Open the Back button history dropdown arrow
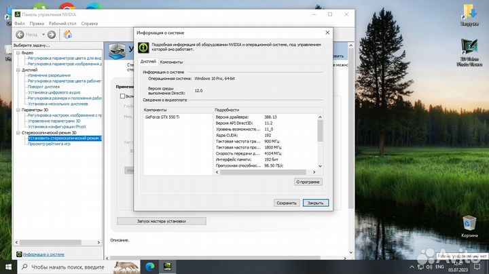489x274 pixels. pyautogui.click(x=43, y=35)
